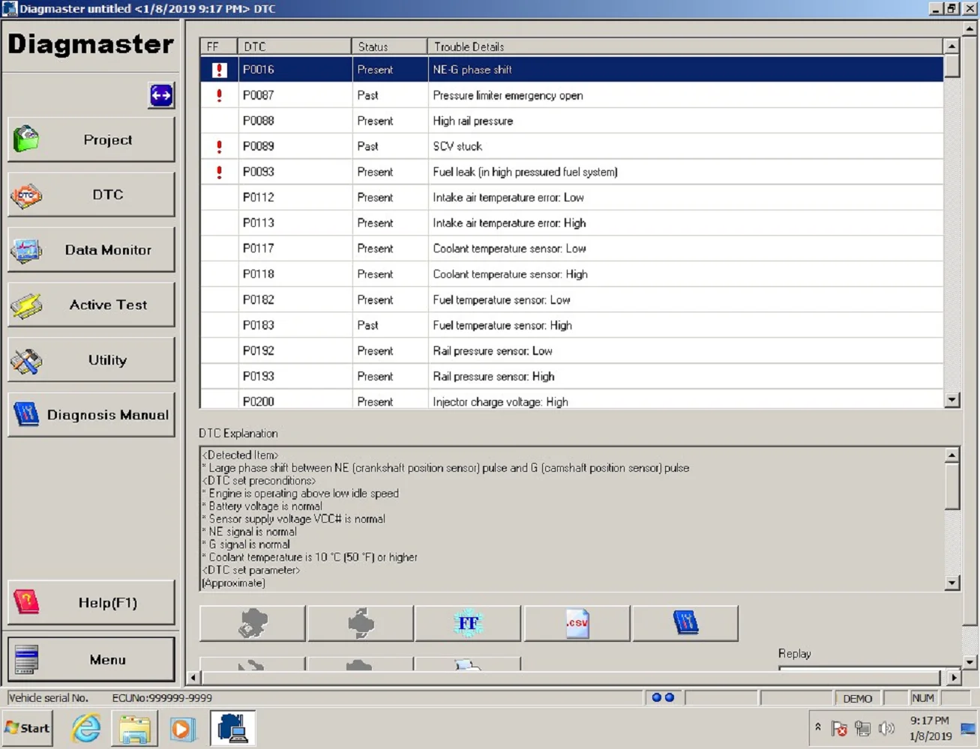Image resolution: width=980 pixels, height=749 pixels.
Task: Click the engine-with-book icon button
Action: coord(253,623)
